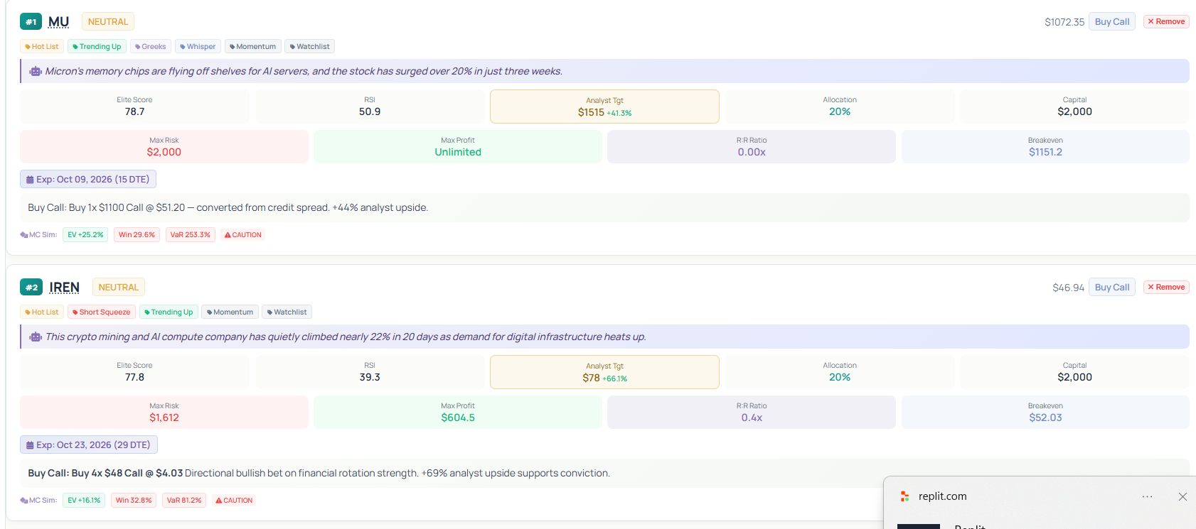Screen dimensions: 1196x529
Task: Click the Breakeven $1151.2 value
Action: pos(1045,153)
